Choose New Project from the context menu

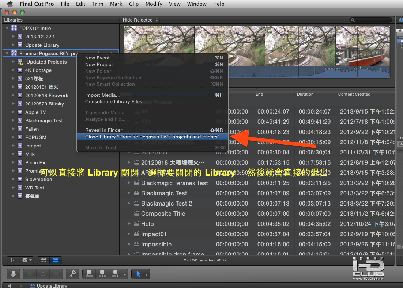pos(152,64)
